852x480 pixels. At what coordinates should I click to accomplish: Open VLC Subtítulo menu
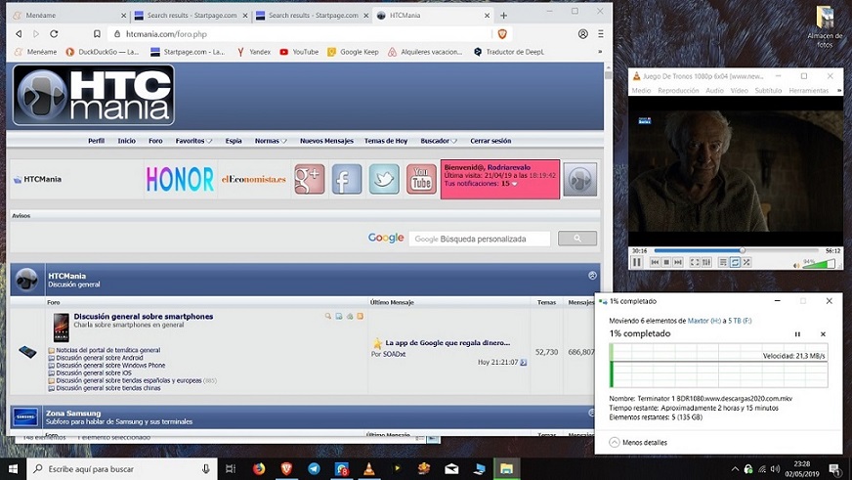tap(768, 91)
